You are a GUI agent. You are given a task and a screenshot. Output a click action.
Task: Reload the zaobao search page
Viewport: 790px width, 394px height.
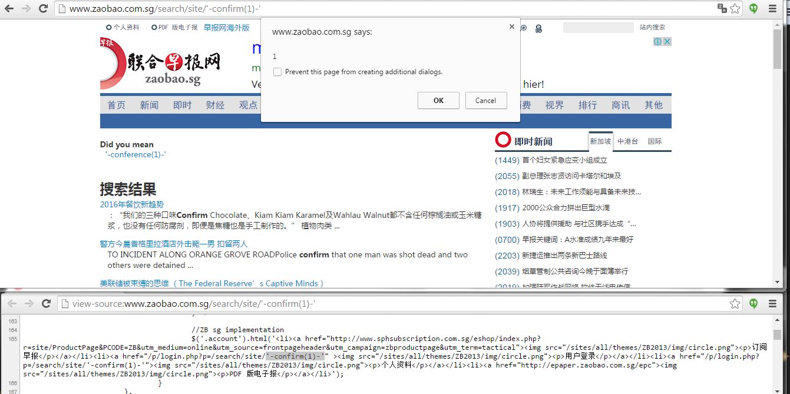(x=42, y=8)
